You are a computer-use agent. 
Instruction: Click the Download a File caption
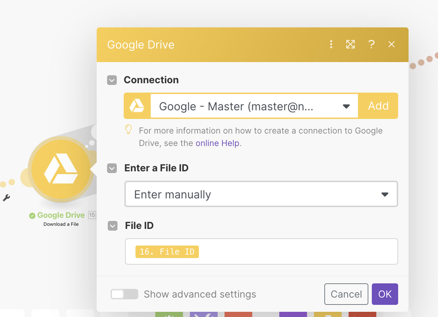pyautogui.click(x=61, y=224)
